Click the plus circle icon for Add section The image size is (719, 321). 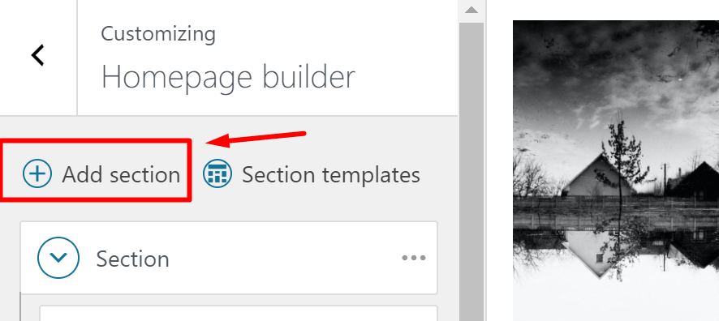pos(37,174)
